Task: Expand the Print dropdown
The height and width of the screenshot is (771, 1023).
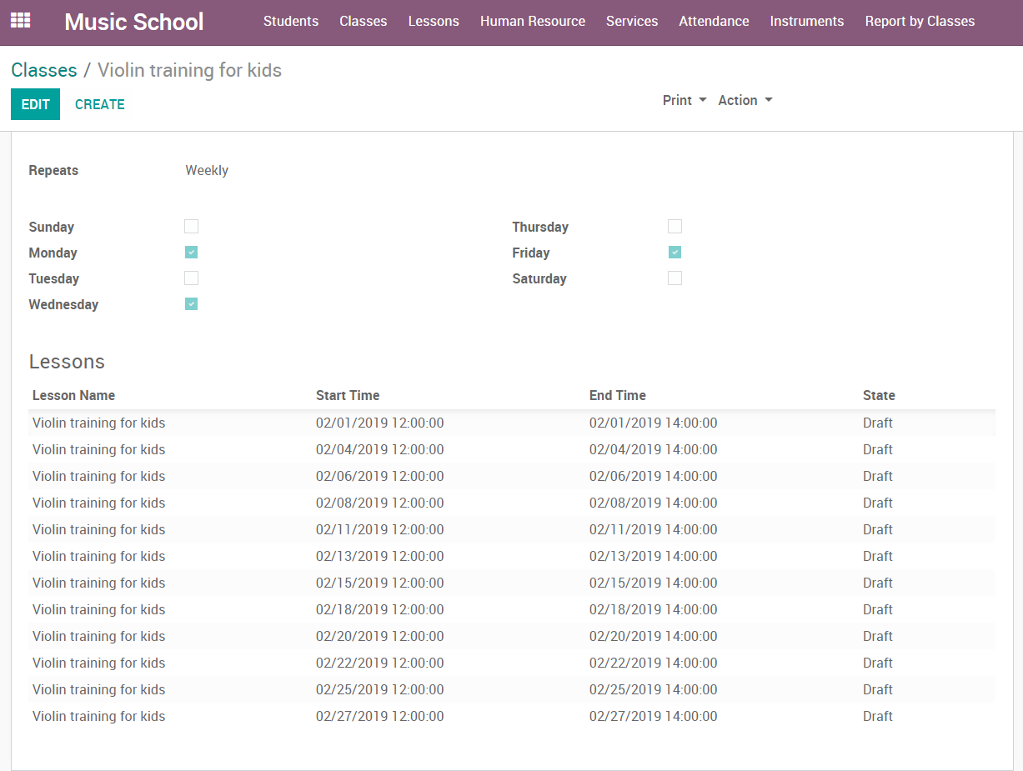Action: click(x=685, y=100)
